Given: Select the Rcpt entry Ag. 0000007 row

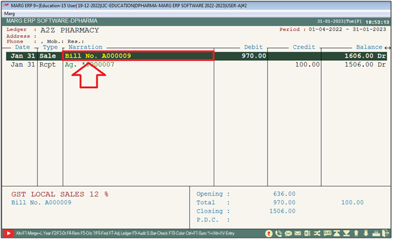Looking at the screenshot, I should (197, 65).
